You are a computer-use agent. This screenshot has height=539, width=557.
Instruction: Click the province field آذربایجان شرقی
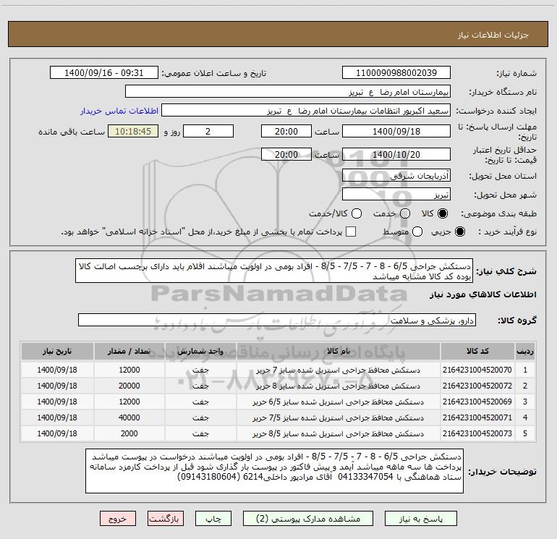point(396,176)
